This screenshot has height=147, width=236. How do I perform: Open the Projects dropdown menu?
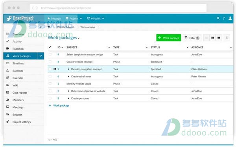pyautogui.click(x=74, y=18)
